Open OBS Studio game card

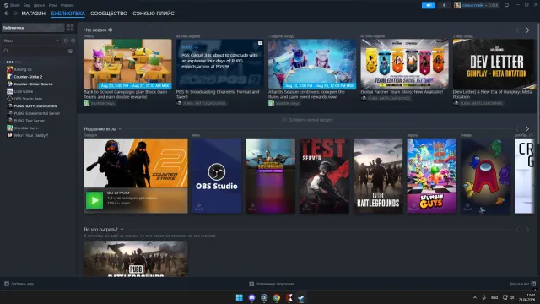tap(217, 176)
